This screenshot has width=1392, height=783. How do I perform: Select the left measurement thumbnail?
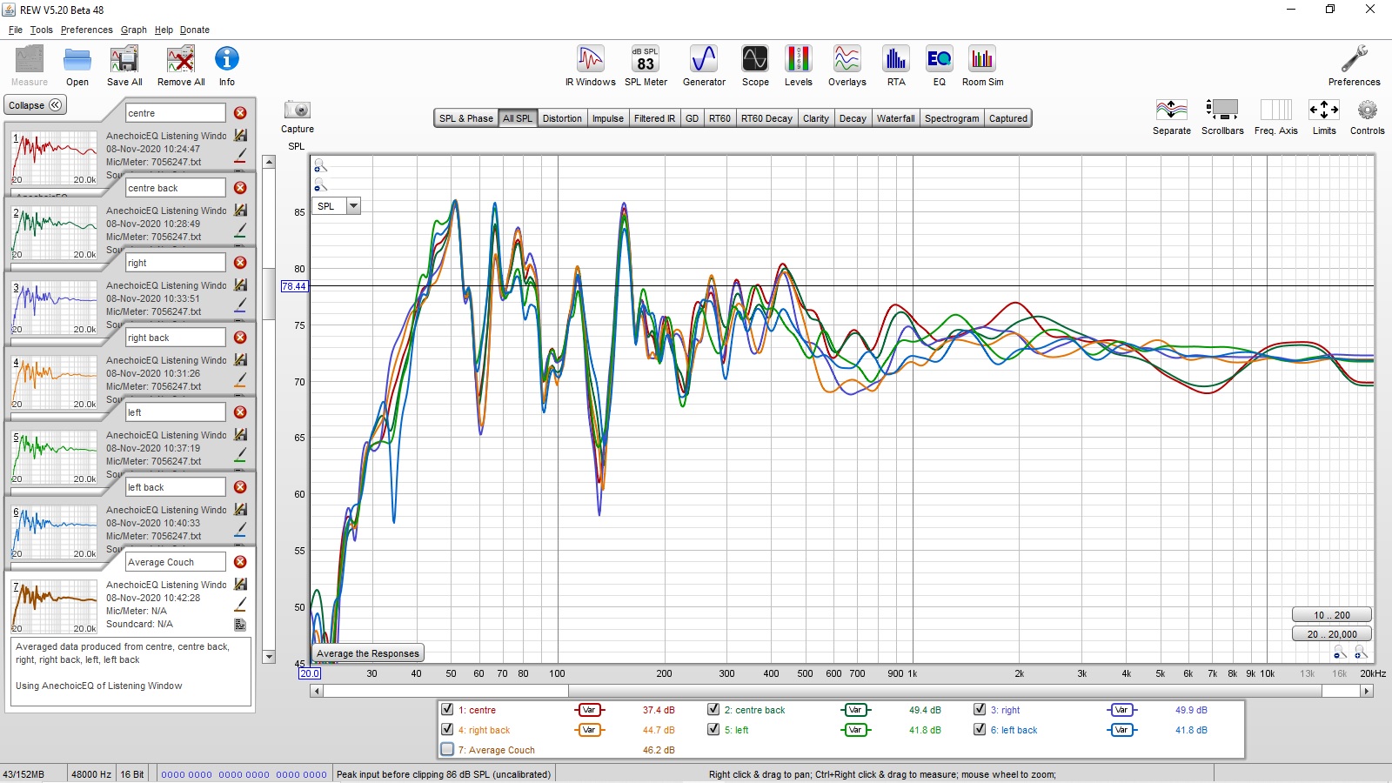[54, 458]
